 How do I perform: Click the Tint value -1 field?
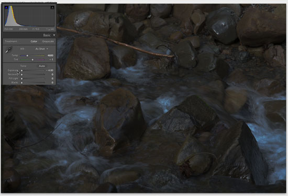[x=51, y=59]
